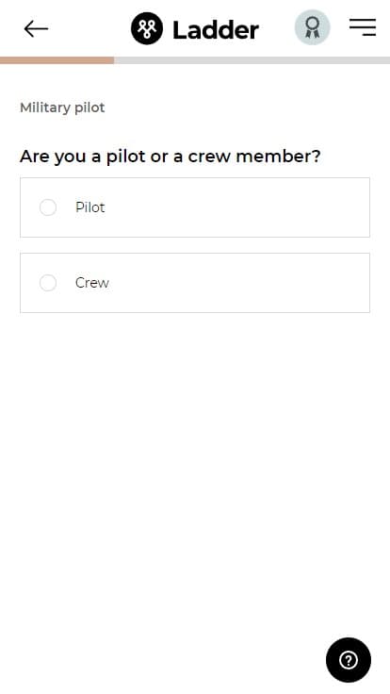Choose the Crew label text
Screen dimensions: 390x694
pos(92,283)
